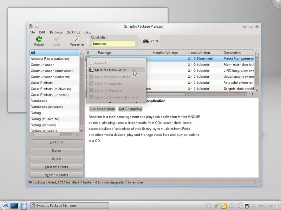The image size is (281, 210).
Task: Click the Mark for Removal menu icon
Action: click(x=91, y=90)
